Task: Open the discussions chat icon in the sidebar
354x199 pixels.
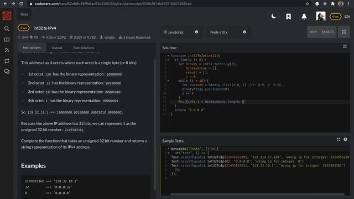Action: coord(7,72)
